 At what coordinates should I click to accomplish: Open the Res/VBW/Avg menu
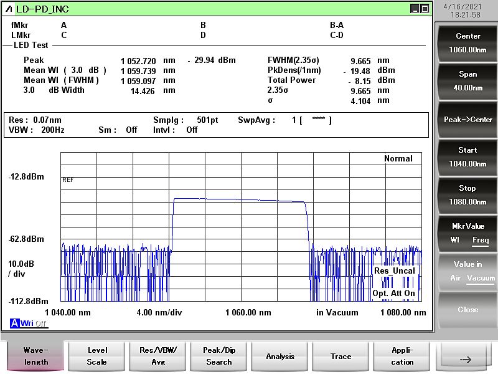pos(157,357)
